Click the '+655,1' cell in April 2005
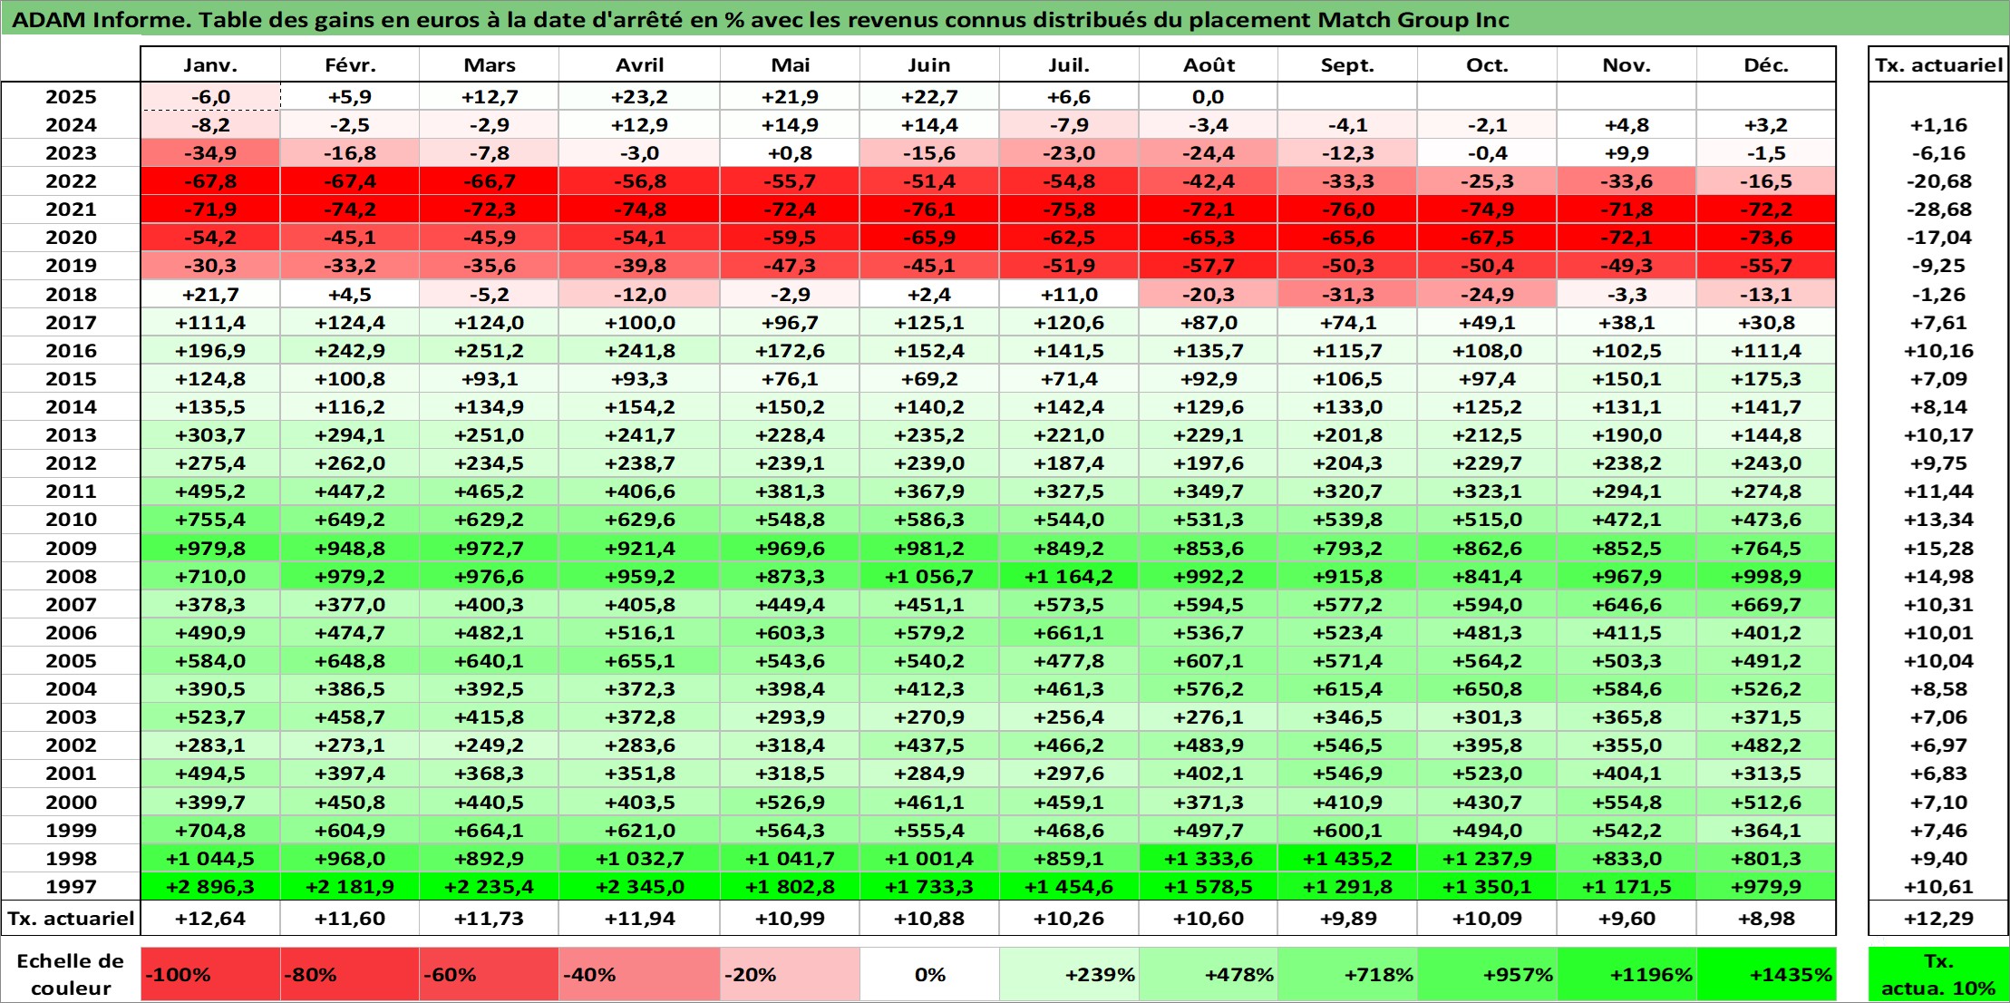2010x1003 pixels. [x=639, y=660]
